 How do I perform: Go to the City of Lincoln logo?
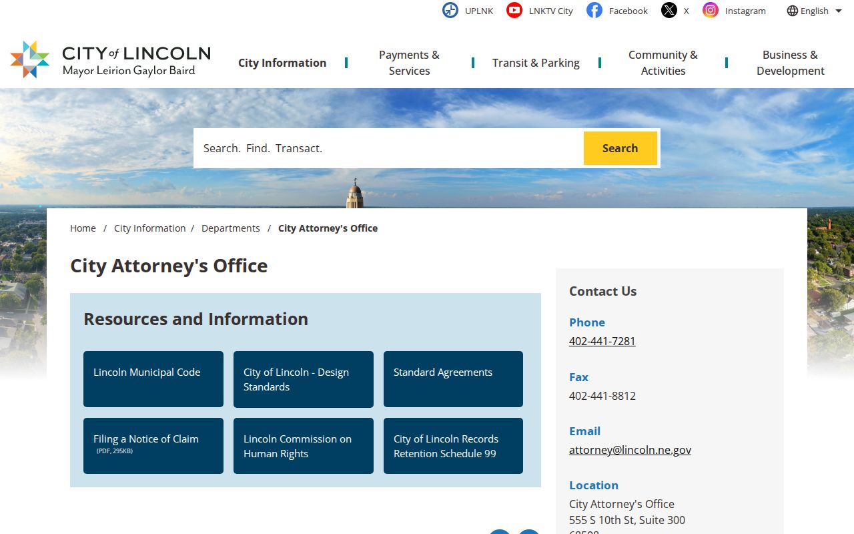110,60
